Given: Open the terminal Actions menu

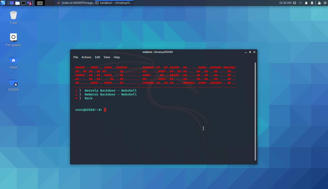Looking at the screenshot, I should pyautogui.click(x=86, y=57).
